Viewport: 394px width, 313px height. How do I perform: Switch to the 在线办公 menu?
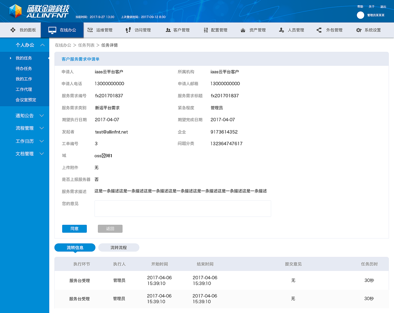62,30
